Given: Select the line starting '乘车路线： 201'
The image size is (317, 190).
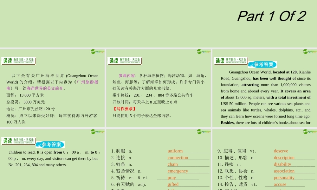Looking at the screenshot, I should [153, 95].
